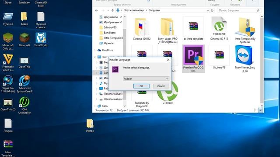Viewport: 280px width, 157px height.
Task: Open the 2dintro#30 folder in sidebar
Action: tap(110, 27)
